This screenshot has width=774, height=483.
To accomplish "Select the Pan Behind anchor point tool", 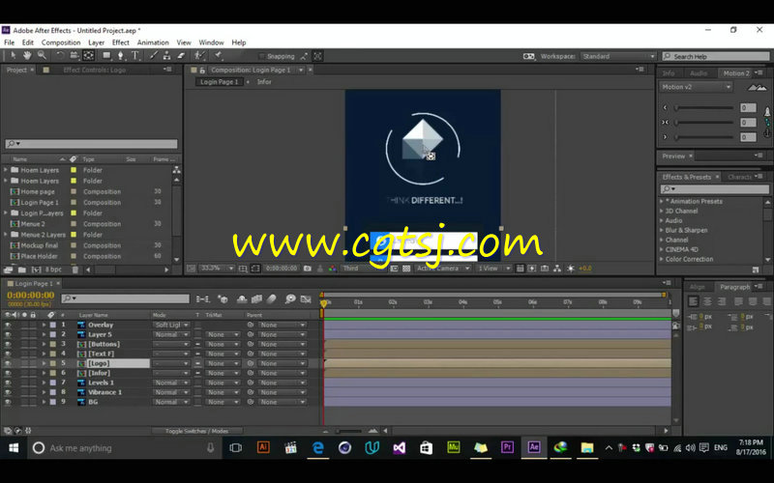I will (88, 56).
